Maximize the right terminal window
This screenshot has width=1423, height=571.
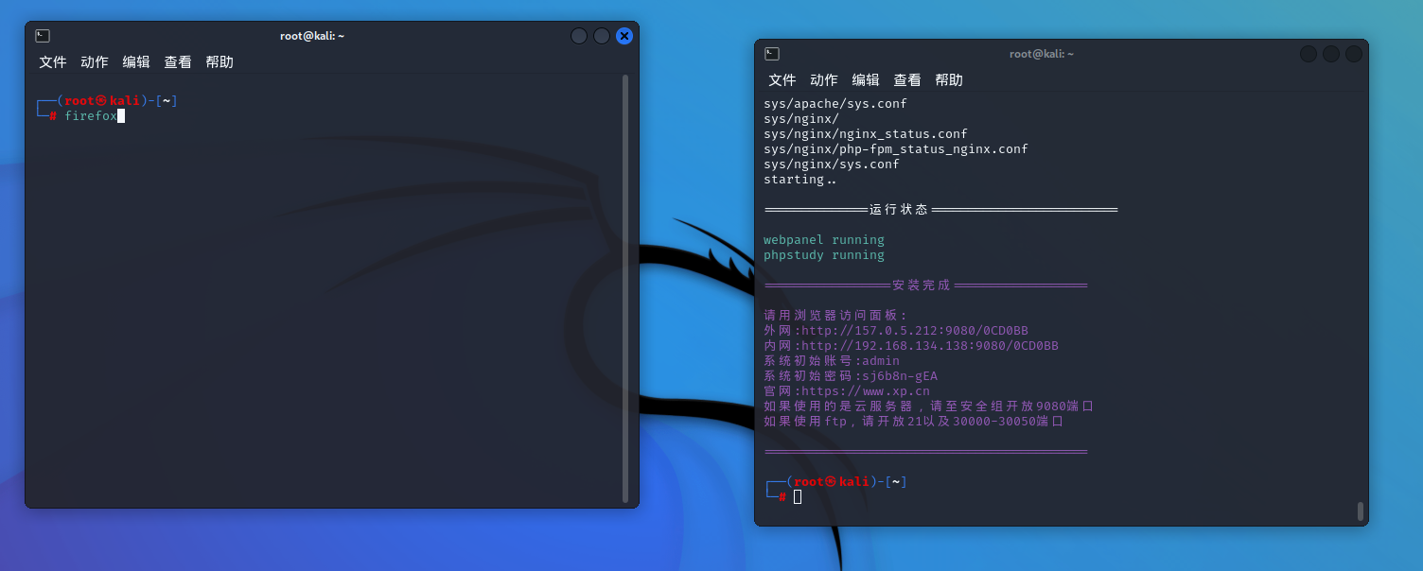(1331, 54)
